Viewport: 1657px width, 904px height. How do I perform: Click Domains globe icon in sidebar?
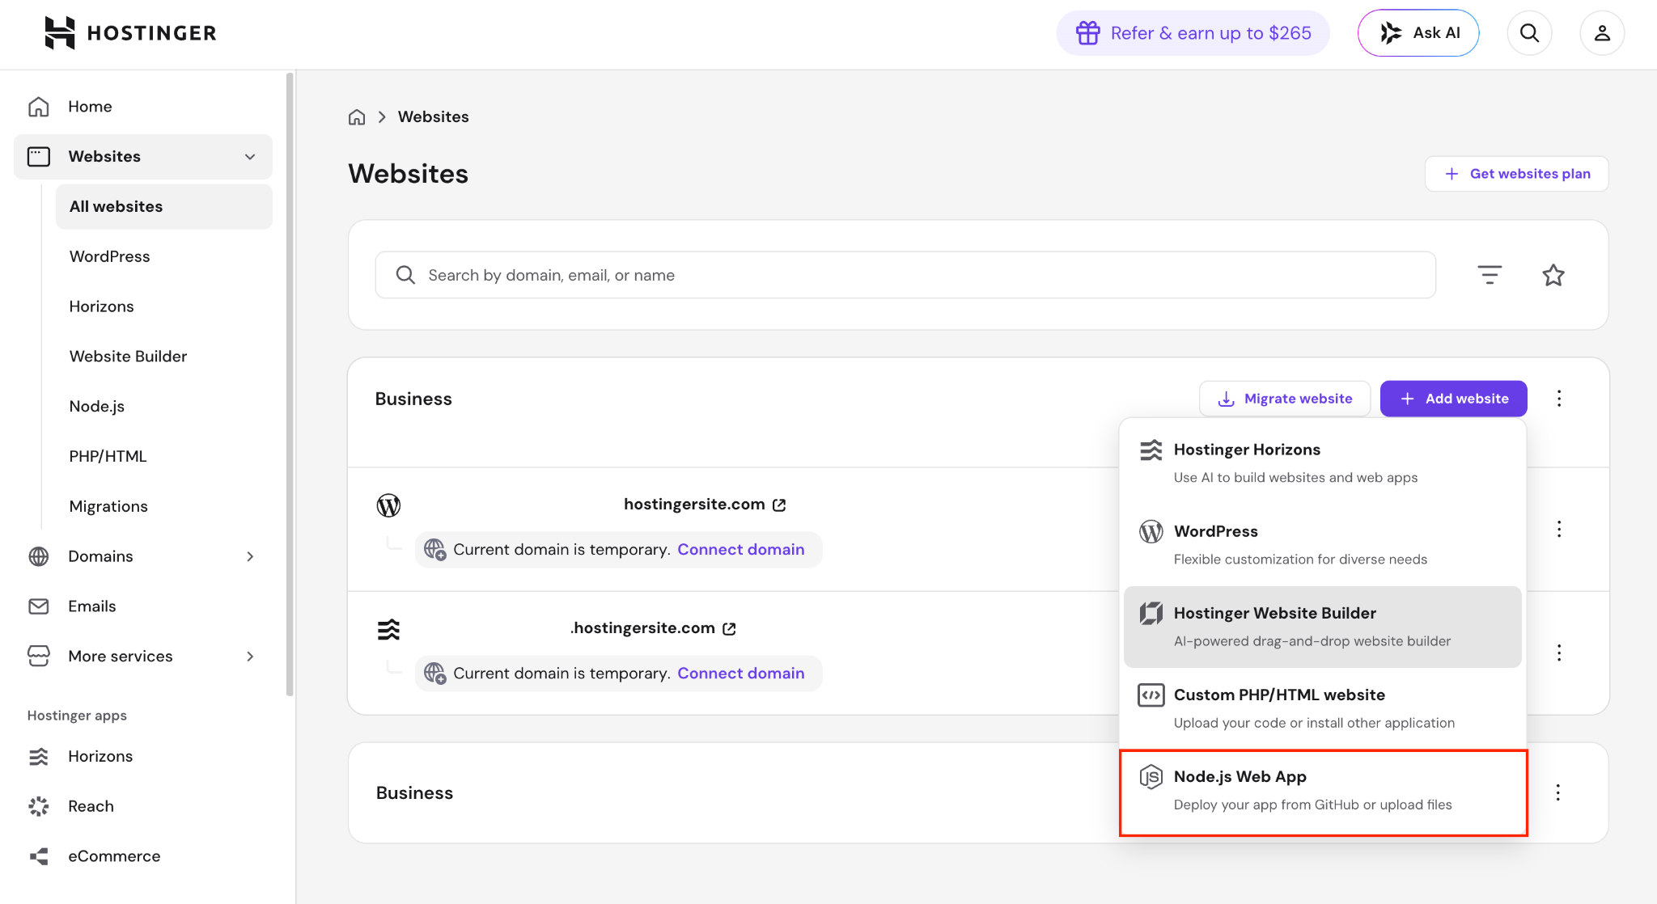39,556
